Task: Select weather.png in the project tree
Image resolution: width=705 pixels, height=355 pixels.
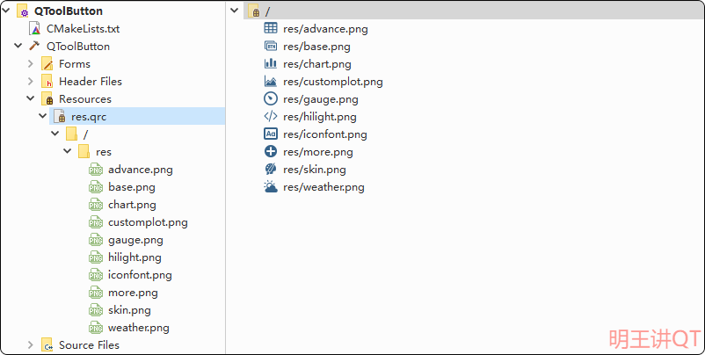Action: (139, 328)
